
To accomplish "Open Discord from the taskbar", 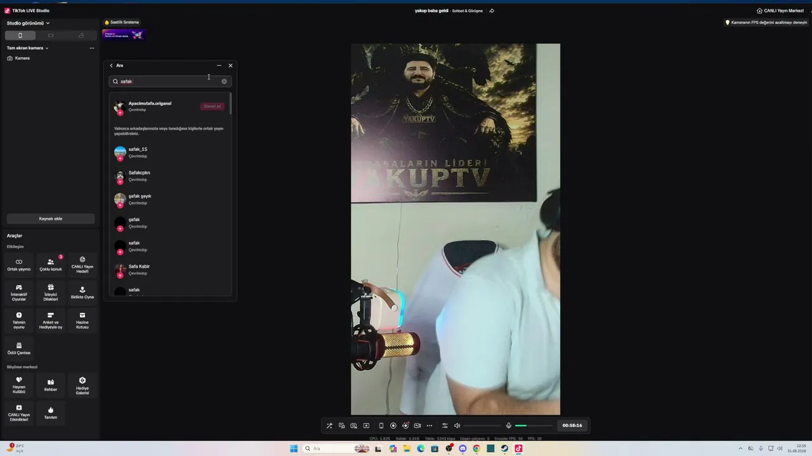I will coord(462,448).
